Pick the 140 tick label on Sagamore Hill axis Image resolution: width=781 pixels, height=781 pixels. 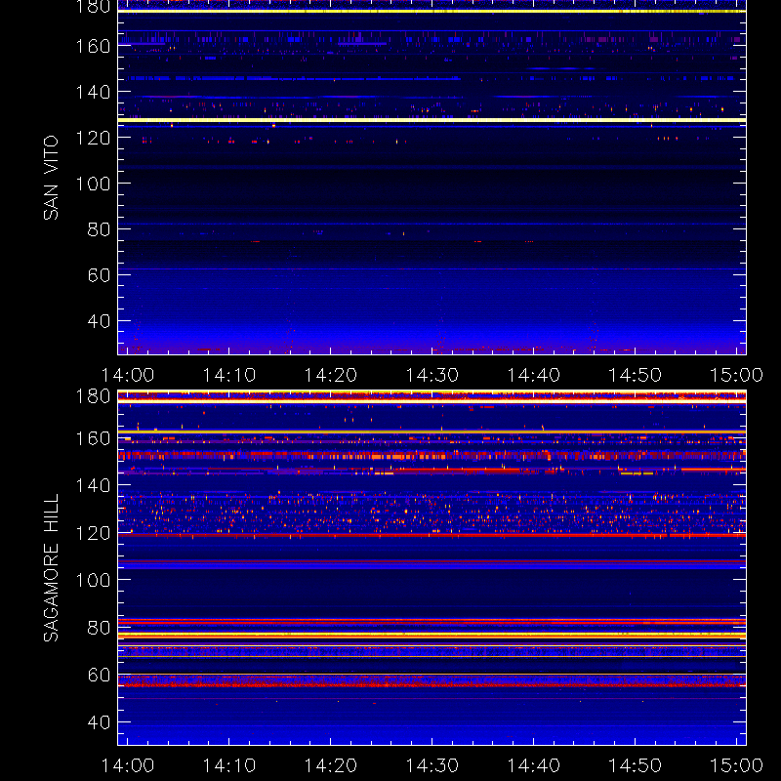click(93, 485)
